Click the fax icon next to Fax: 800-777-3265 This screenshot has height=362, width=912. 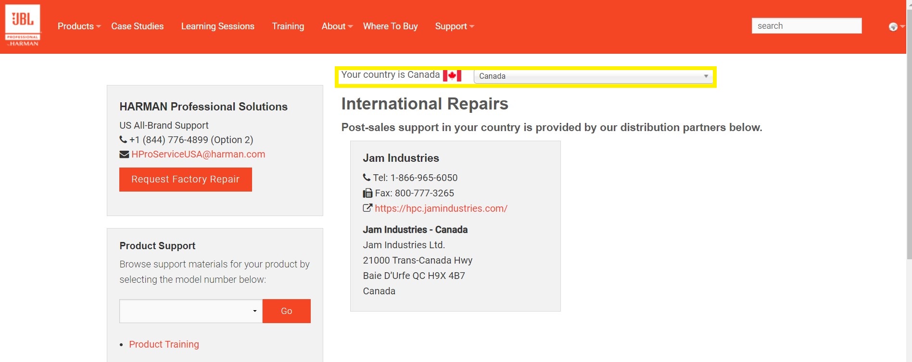point(367,193)
